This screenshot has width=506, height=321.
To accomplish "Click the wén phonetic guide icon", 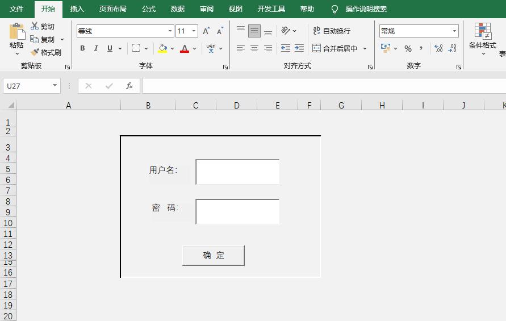I will 211,48.
